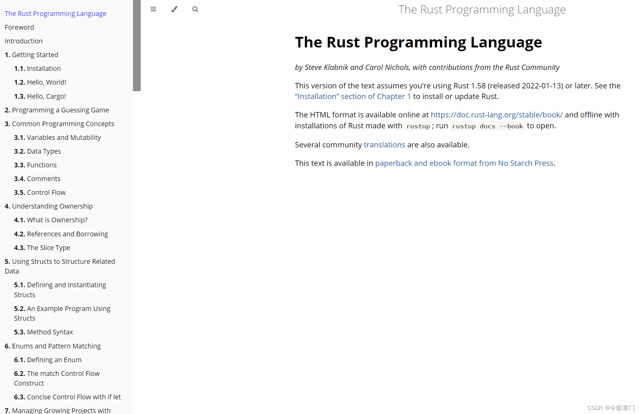639x414 pixels.
Task: Open 4.3. The Slice Type
Action: coord(42,248)
